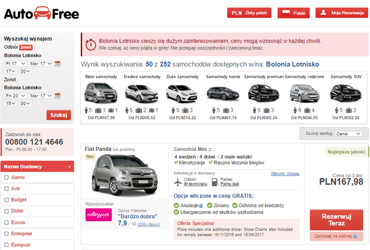
Task: Click the Zmień pickup button
Action: (x=26, y=47)
